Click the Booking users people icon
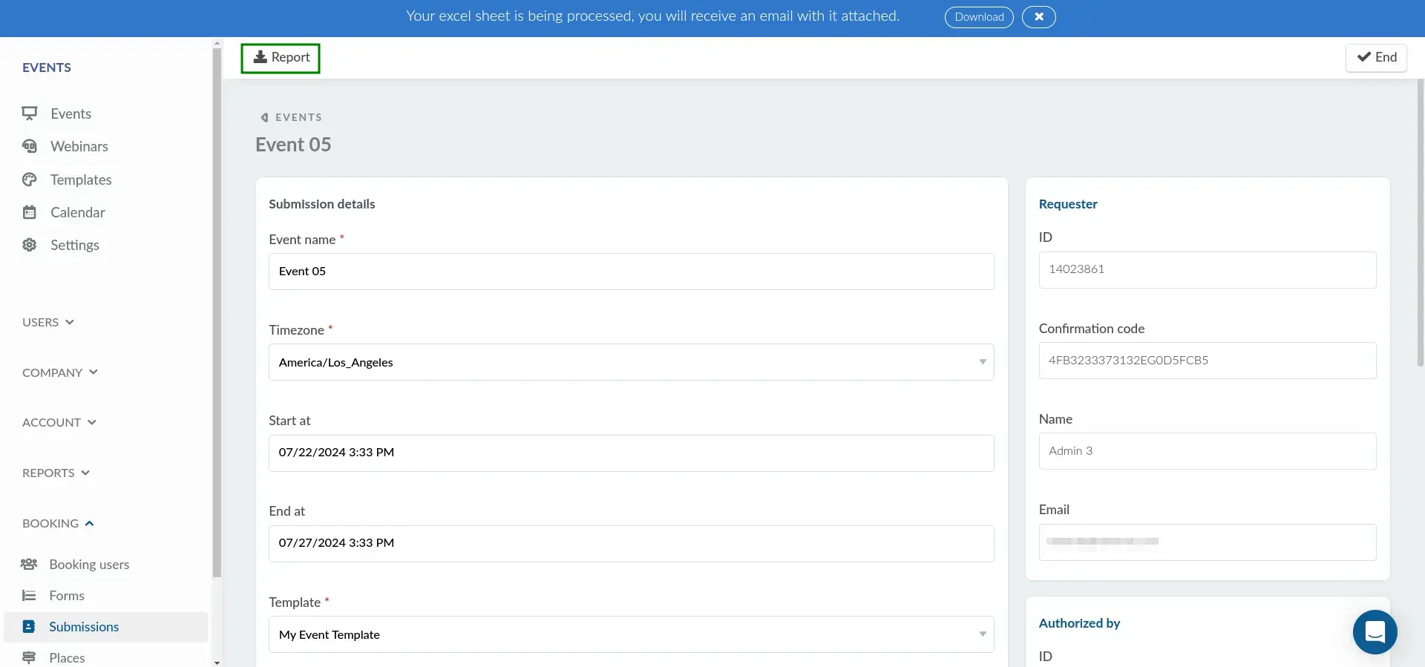 [x=29, y=564]
